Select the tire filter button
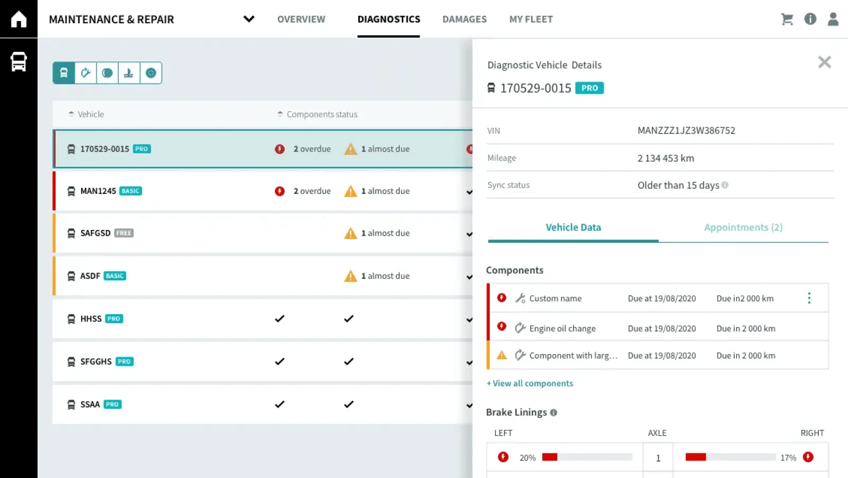 point(151,73)
